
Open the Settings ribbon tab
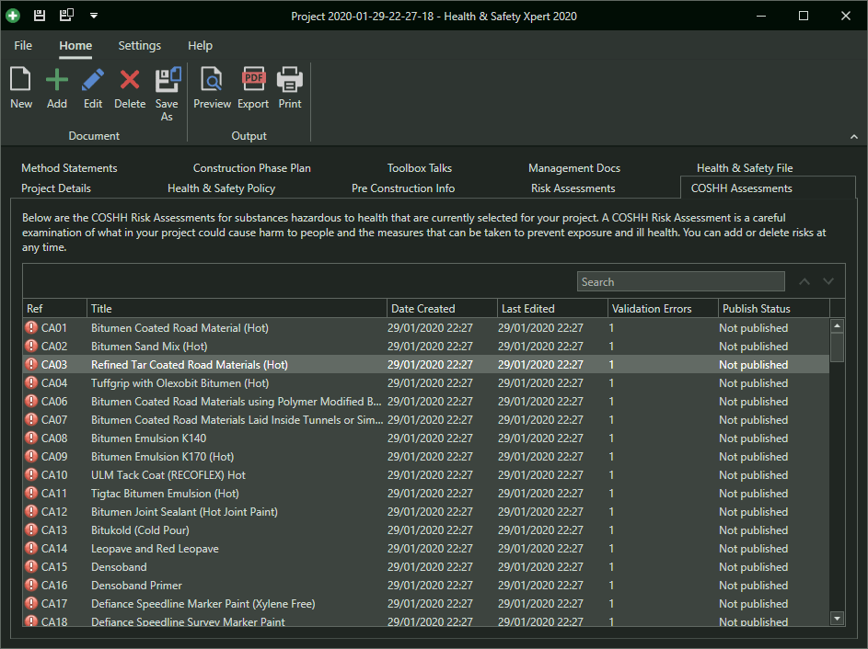coord(140,45)
